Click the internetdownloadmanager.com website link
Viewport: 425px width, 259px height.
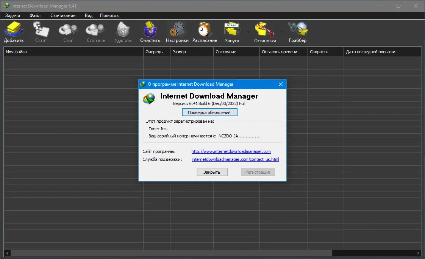(231, 151)
